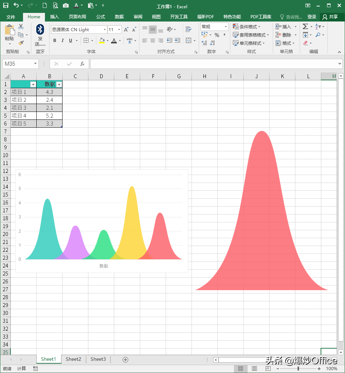The height and width of the screenshot is (373, 345).
Task: Click the Insert Function fx icon
Action: tap(82, 64)
